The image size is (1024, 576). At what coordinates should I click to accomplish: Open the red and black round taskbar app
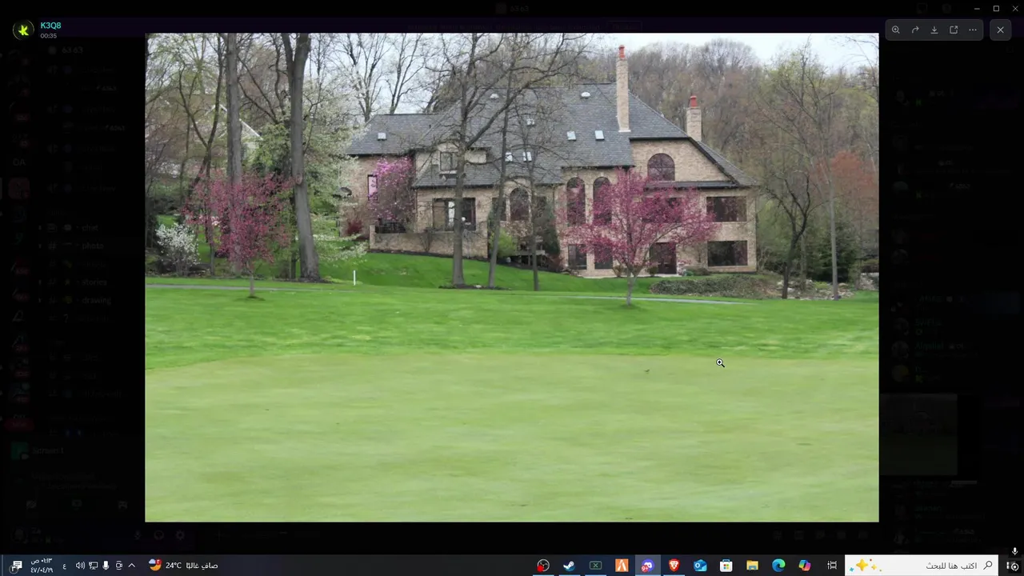coord(543,566)
